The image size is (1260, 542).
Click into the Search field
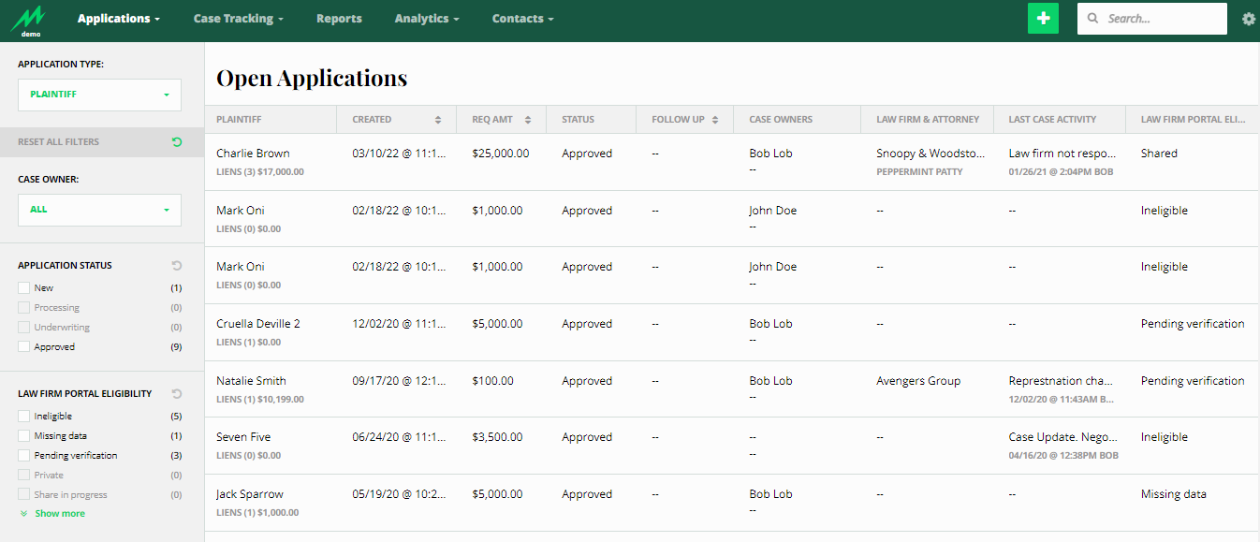click(x=1163, y=19)
